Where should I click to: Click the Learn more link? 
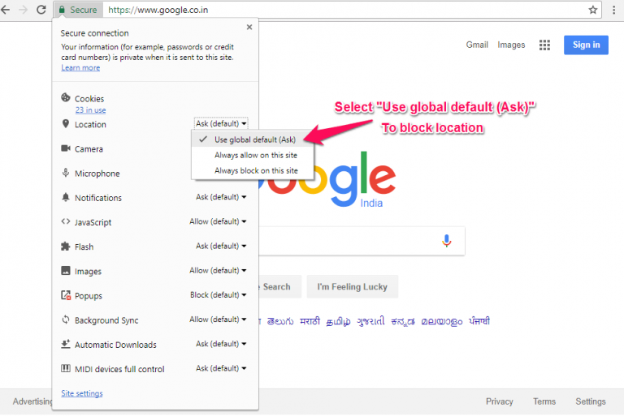80,68
